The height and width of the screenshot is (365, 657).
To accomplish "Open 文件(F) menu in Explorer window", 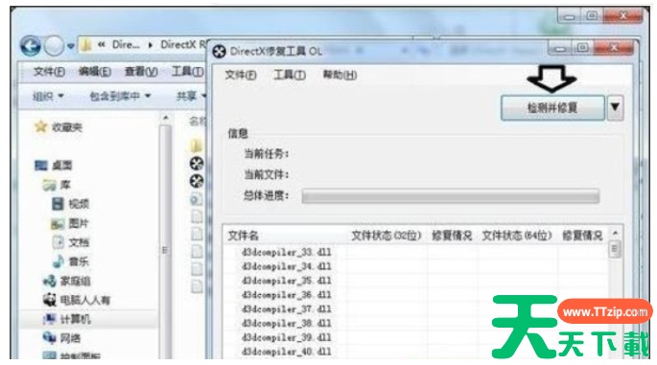I will (49, 72).
